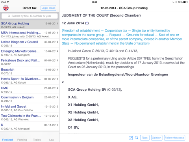Screen dimensions: 189x142
Task: Open Imfeld and Garcet case
Action: (30, 108)
